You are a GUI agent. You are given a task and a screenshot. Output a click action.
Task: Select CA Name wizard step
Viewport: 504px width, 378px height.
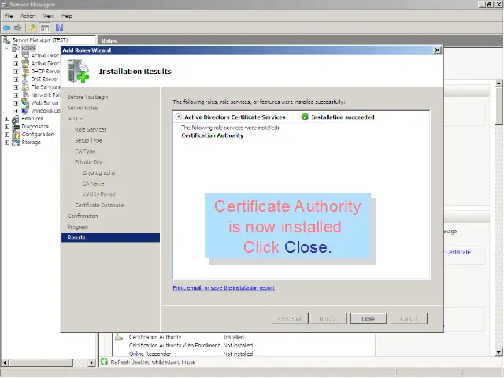93,183
